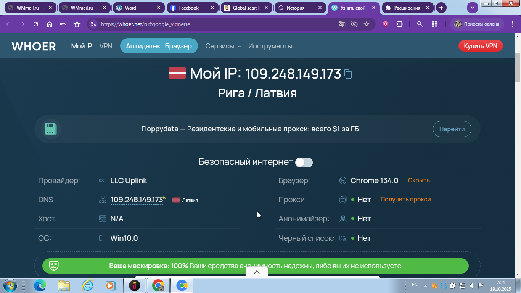
Task: Click the N/A host value
Action: [x=117, y=219]
